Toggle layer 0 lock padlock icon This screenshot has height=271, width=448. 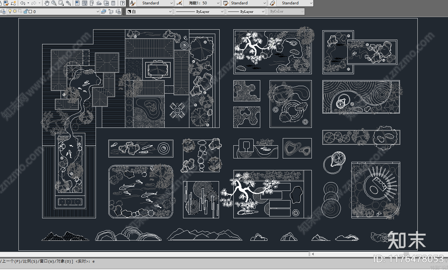pos(26,11)
